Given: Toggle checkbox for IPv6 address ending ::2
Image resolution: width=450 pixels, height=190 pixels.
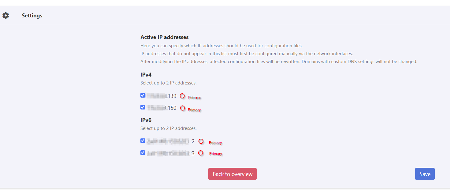Looking at the screenshot, I should coord(143,141).
